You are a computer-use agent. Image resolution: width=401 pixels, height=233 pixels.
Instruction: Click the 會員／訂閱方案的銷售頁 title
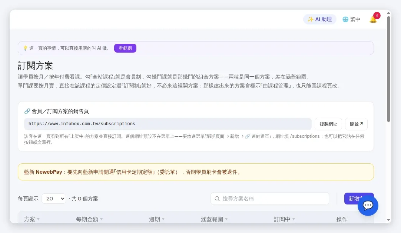click(x=60, y=111)
